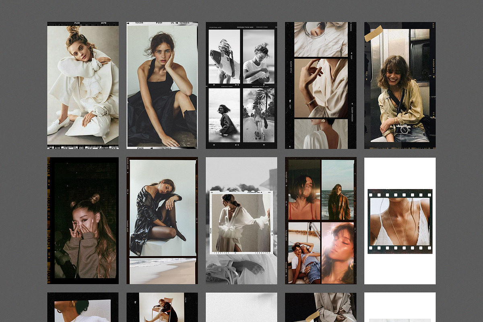The width and height of the screenshot is (483, 322).
Task: Select the grey Polaroid white dress template
Action: (242, 221)
